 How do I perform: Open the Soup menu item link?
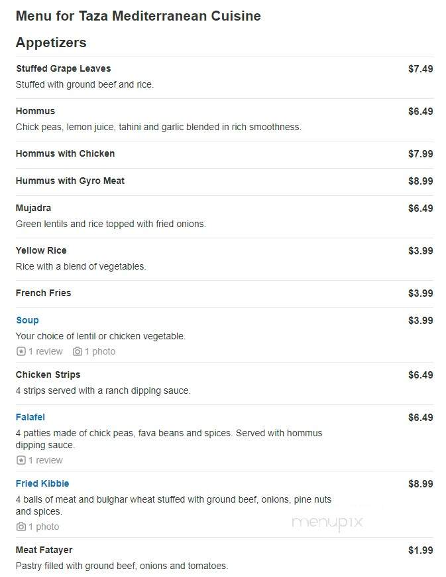[27, 320]
